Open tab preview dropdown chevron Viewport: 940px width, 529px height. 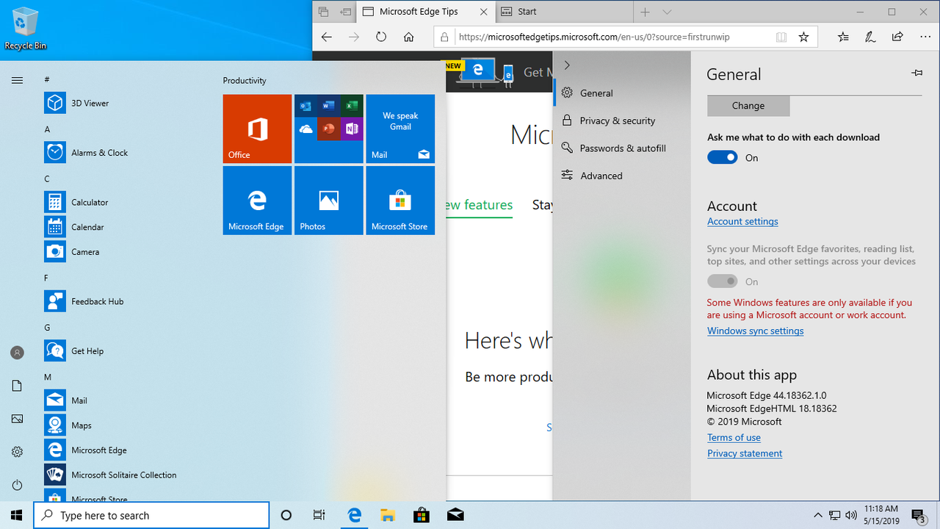coord(667,12)
